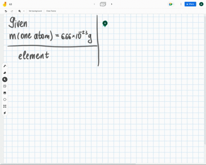Viewport: 206px width, 165px height.
Task: Go to the previous frame
Action: (94, 4)
